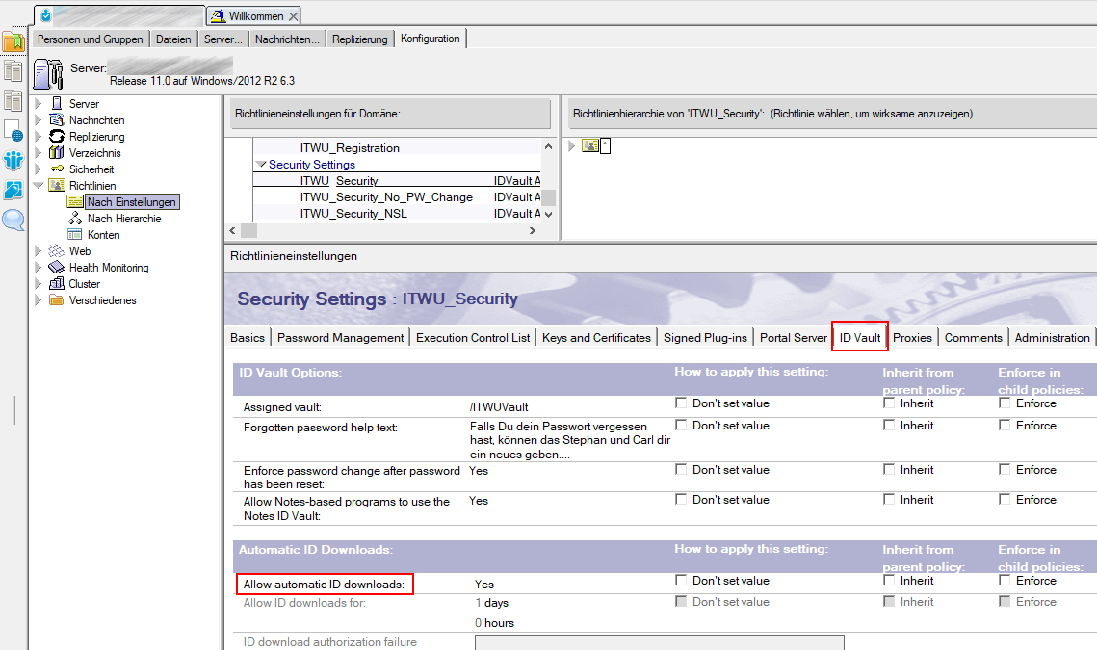Expand the Replizierung tree node
The height and width of the screenshot is (650, 1097).
pos(39,137)
